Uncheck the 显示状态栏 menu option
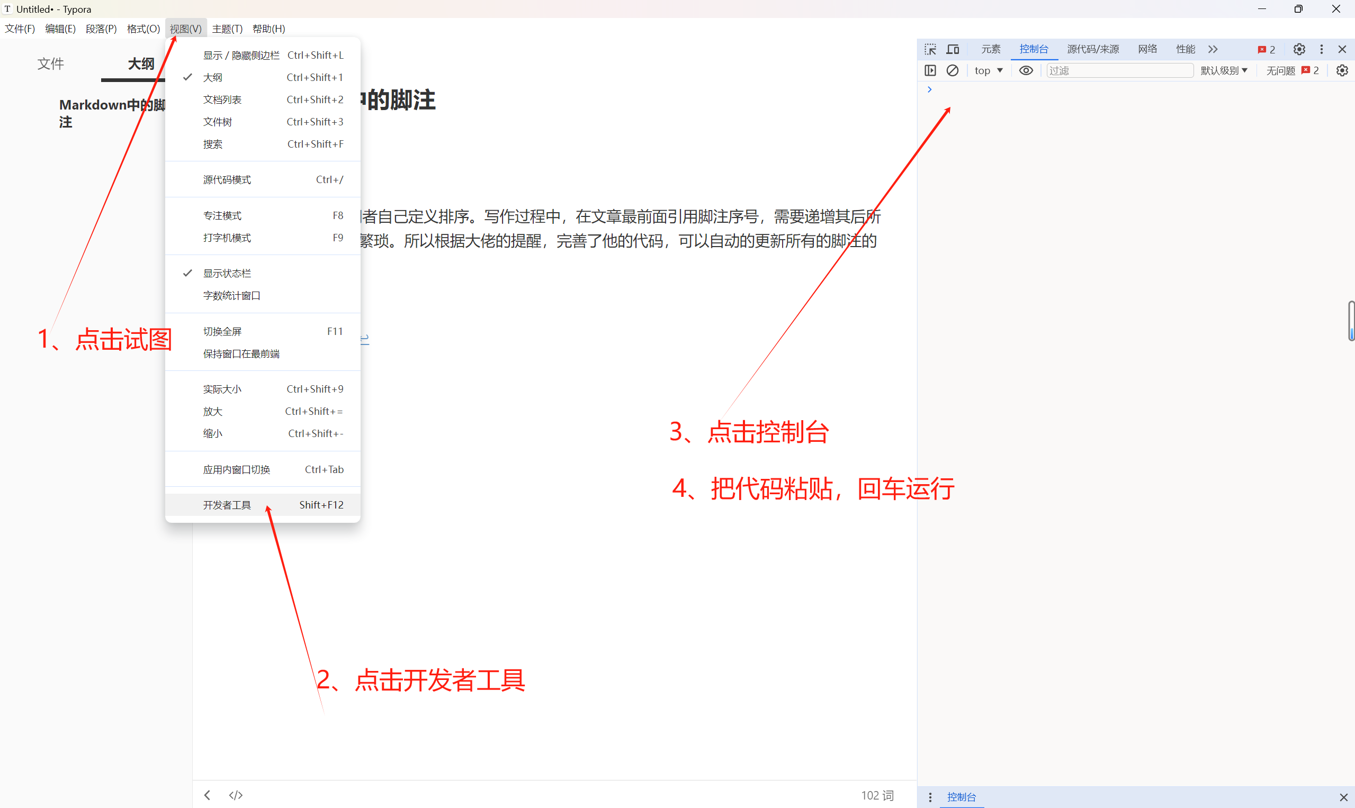1355x808 pixels. click(x=227, y=273)
